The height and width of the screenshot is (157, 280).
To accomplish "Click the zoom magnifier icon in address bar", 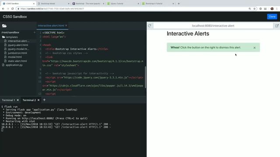I will tap(250, 9).
